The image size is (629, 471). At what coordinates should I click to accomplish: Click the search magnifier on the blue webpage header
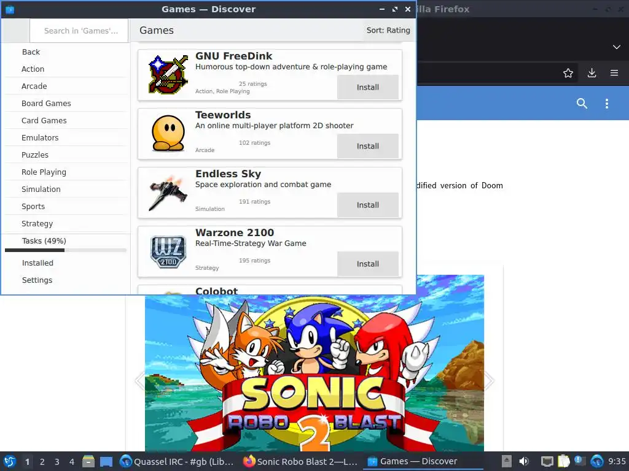tap(582, 103)
